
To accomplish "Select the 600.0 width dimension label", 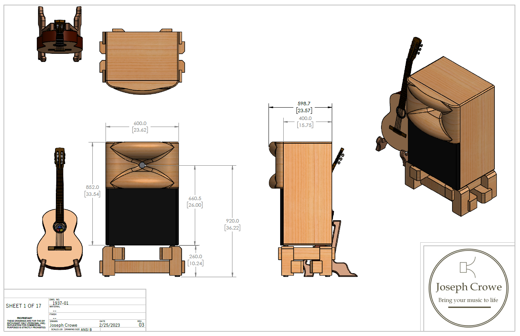I will coord(140,123).
